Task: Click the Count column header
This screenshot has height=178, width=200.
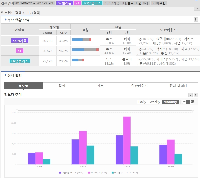Action: click(47, 33)
